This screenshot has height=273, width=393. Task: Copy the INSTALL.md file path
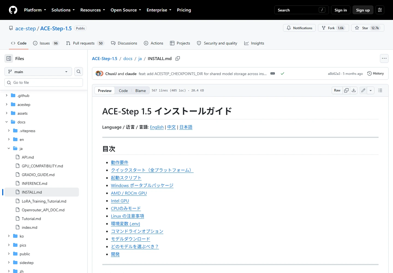178,58
